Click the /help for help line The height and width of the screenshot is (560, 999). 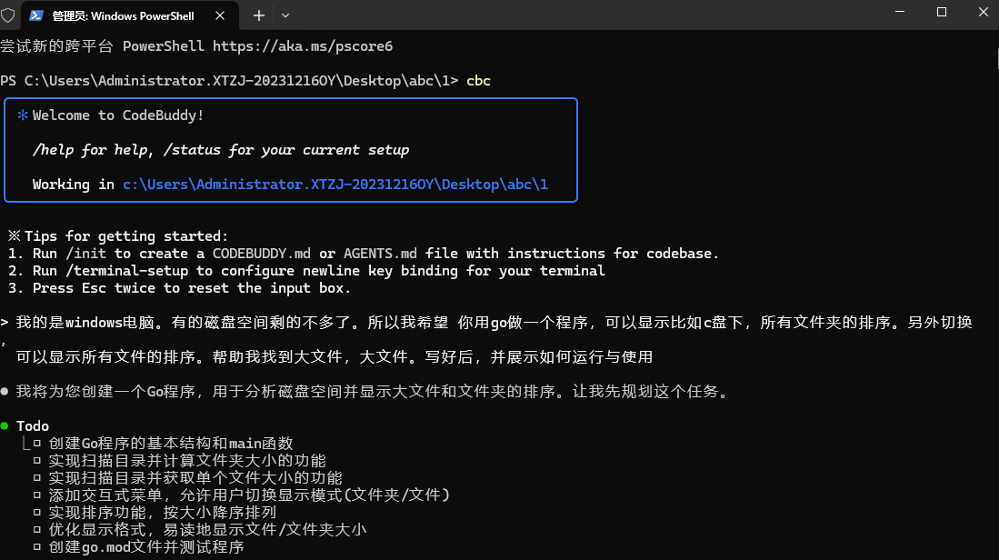point(221,150)
